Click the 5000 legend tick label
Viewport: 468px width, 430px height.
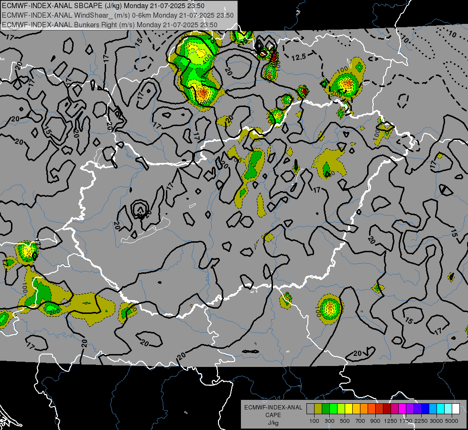pyautogui.click(x=452, y=421)
